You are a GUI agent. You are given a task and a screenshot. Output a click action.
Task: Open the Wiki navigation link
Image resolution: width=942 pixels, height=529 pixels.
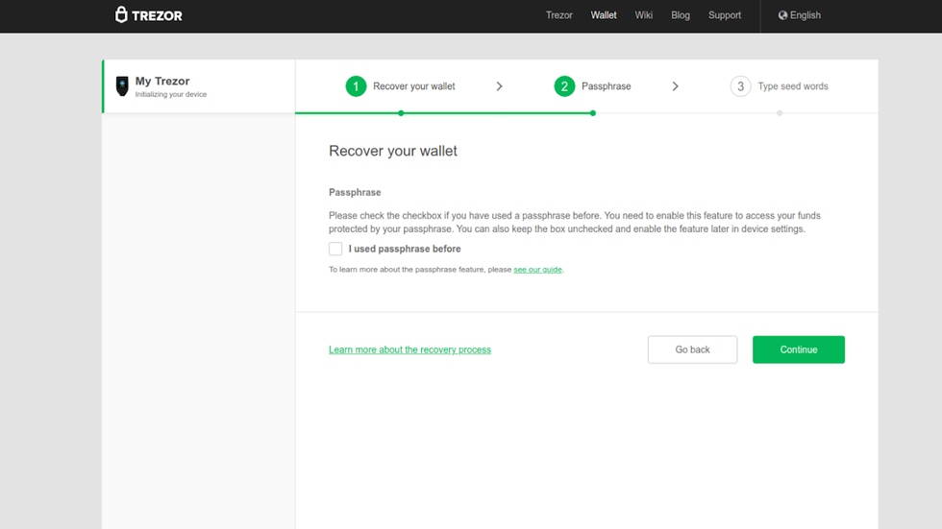point(643,15)
